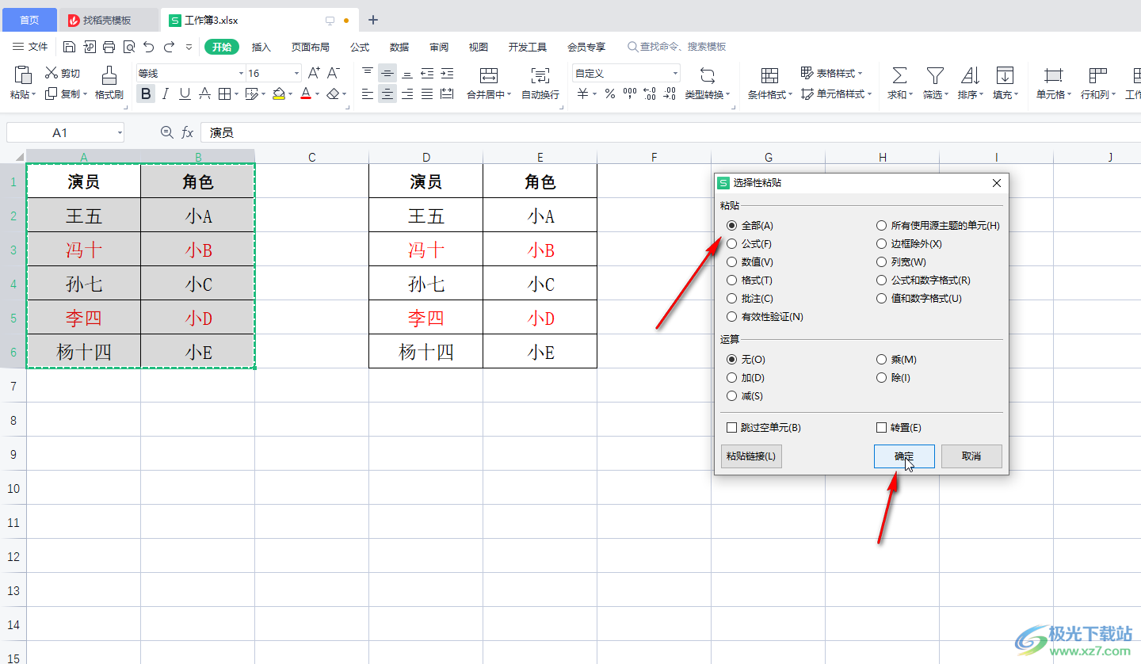
Task: Click the Cut (剪切) scissors button
Action: coord(62,73)
